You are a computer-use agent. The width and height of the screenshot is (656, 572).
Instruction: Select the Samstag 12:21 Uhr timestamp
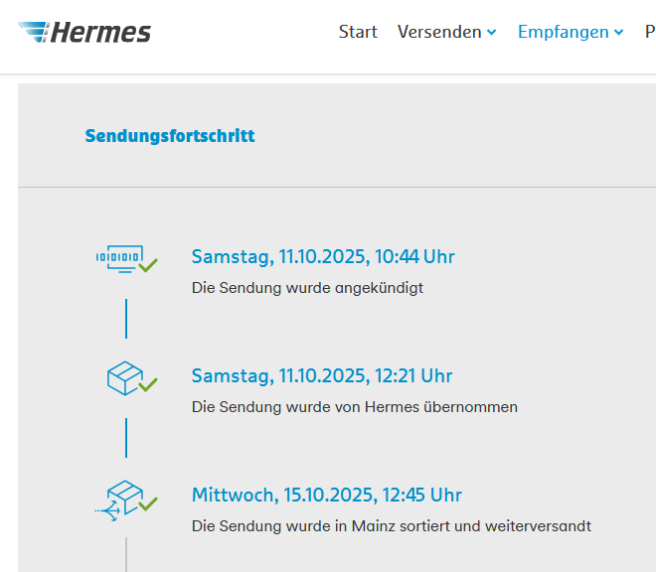pyautogui.click(x=322, y=376)
